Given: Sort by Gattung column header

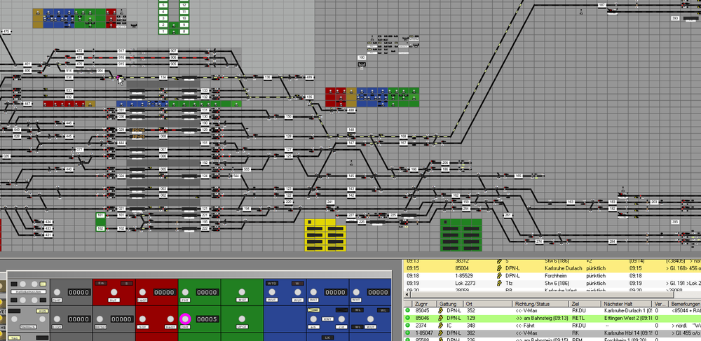Looking at the screenshot, I should pos(450,303).
